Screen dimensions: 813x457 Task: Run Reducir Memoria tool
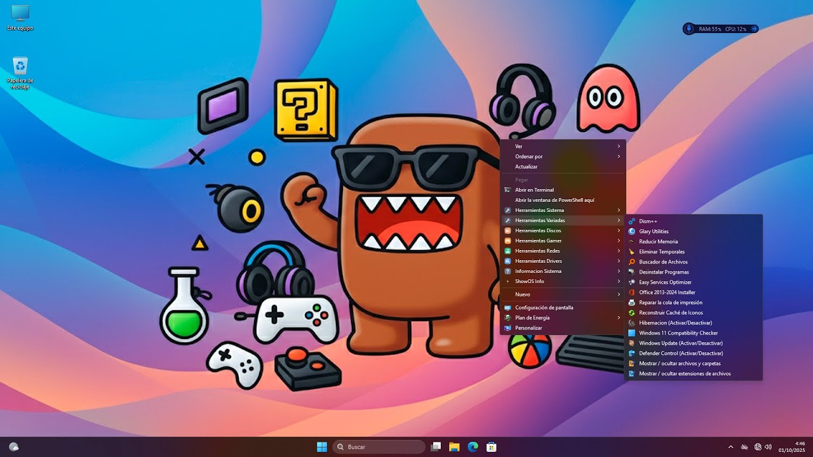pyautogui.click(x=694, y=241)
